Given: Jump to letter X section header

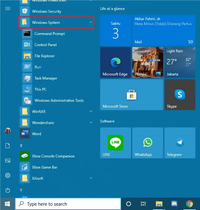Looking at the screenshot, I should click(x=21, y=146).
